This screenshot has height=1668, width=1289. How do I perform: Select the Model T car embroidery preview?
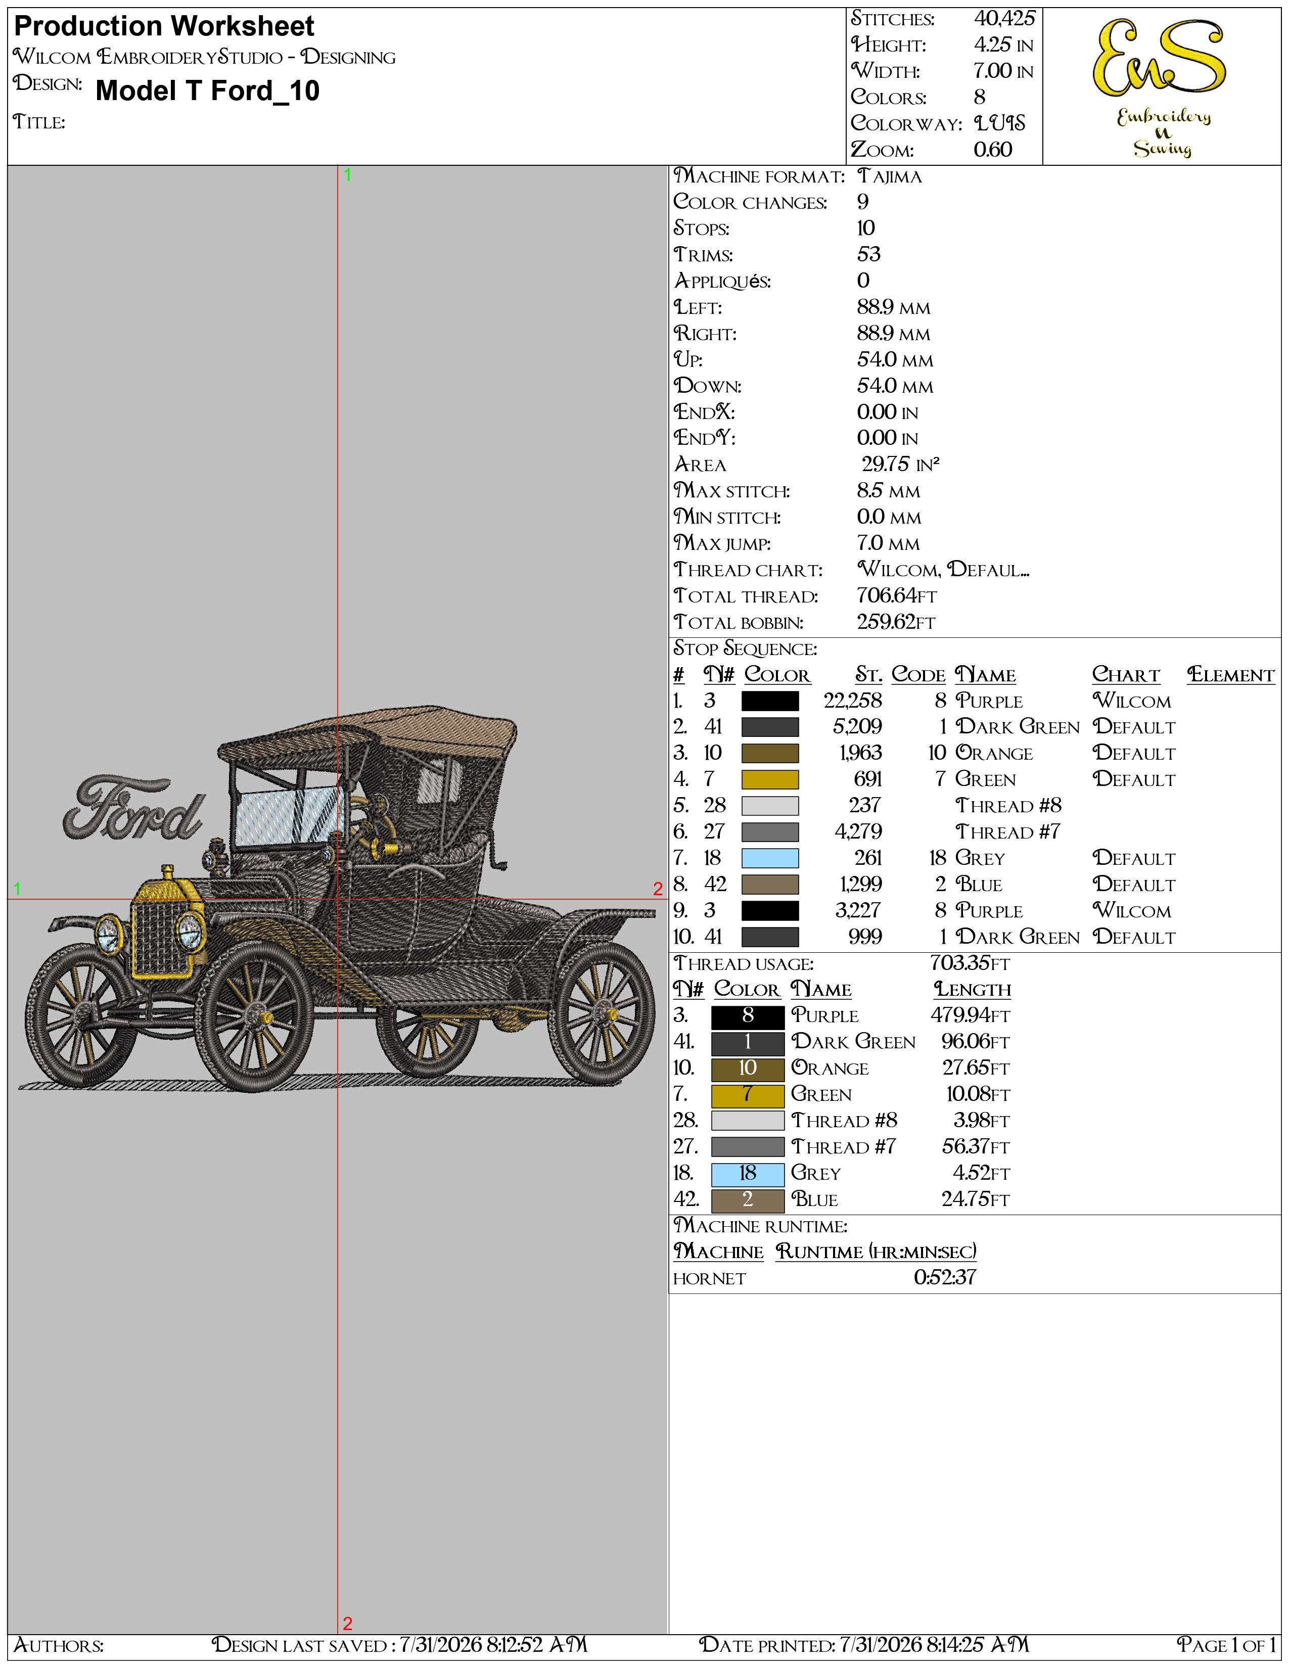tap(341, 898)
